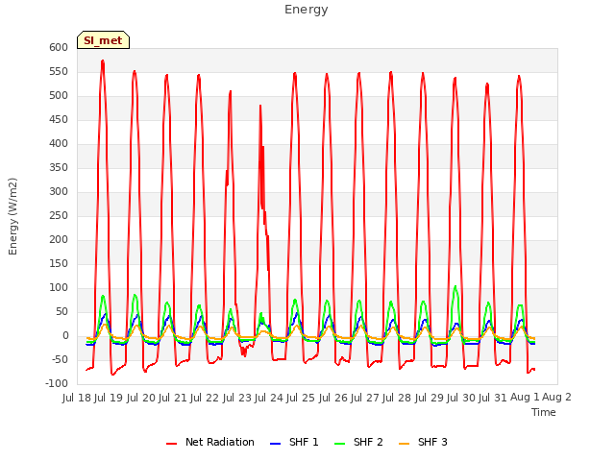Click the 450 y-axis tick label
This screenshot has height=461, width=615.
pyautogui.click(x=59, y=119)
